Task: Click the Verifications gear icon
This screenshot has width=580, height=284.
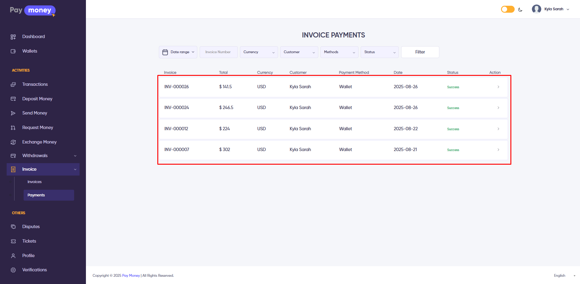Action: point(13,270)
